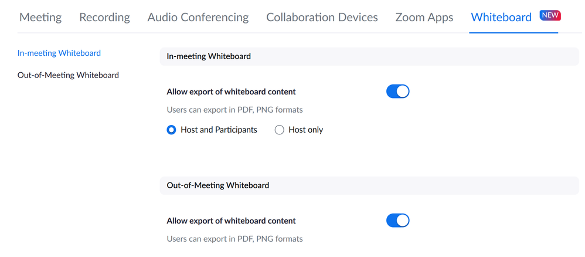Image resolution: width=585 pixels, height=257 pixels.
Task: Click the second "Allow export of whiteboard content" label
Action: click(231, 221)
